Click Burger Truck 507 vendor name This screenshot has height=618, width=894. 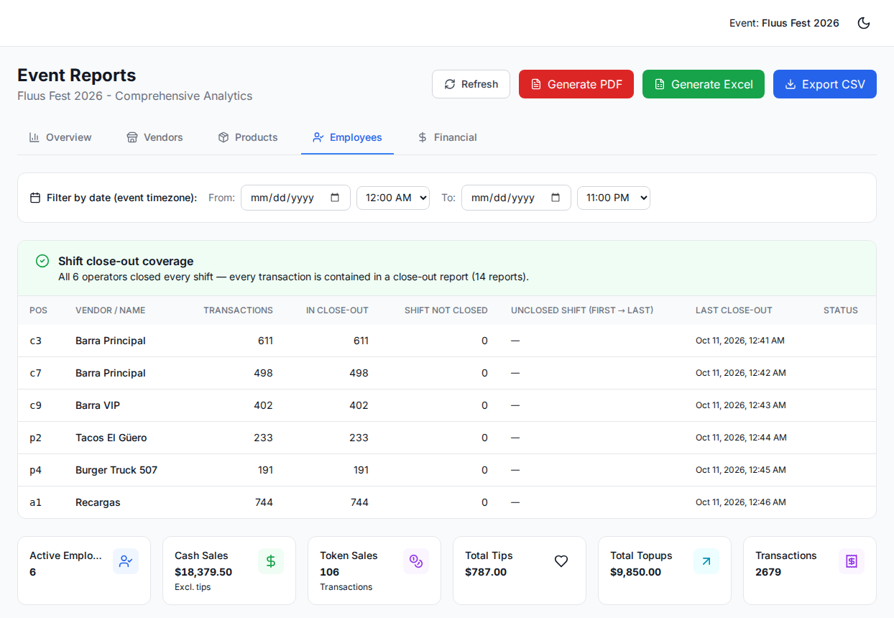pyautogui.click(x=116, y=470)
